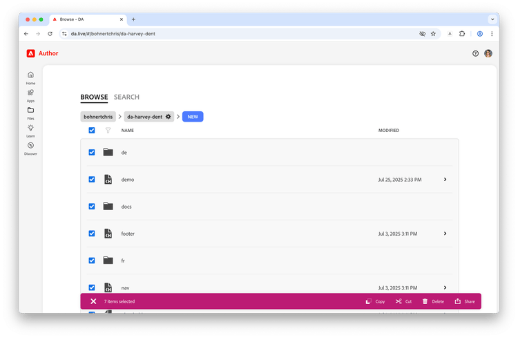518x338 pixels.
Task: Open da-harvey-dent settings gear icon
Action: pos(168,117)
